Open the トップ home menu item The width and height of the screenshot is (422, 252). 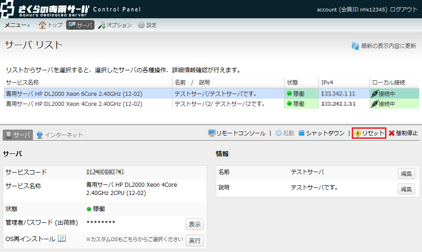[x=50, y=25]
